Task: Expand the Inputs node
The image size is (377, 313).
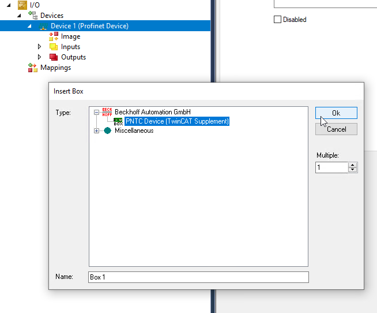Action: pyautogui.click(x=39, y=47)
